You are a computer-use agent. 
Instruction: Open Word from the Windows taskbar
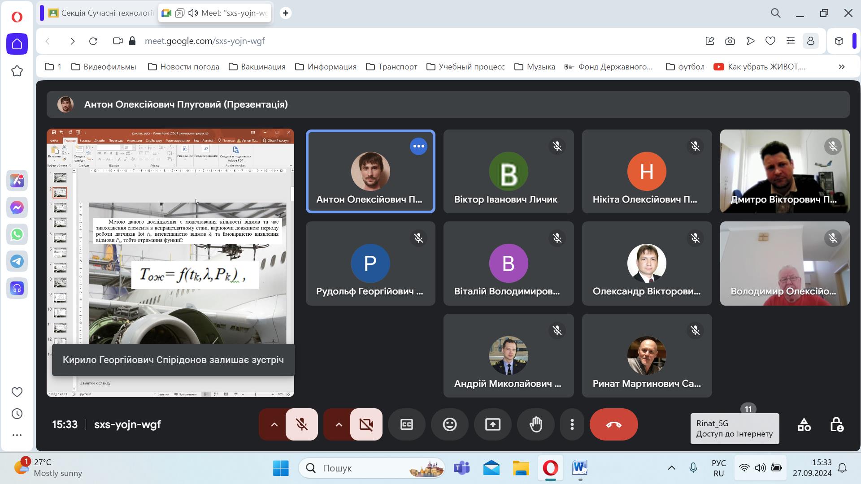(x=579, y=468)
